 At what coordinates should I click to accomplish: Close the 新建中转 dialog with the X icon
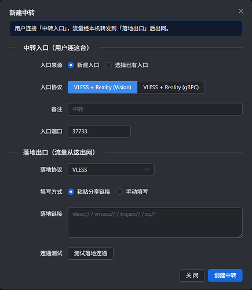pyautogui.click(x=240, y=11)
